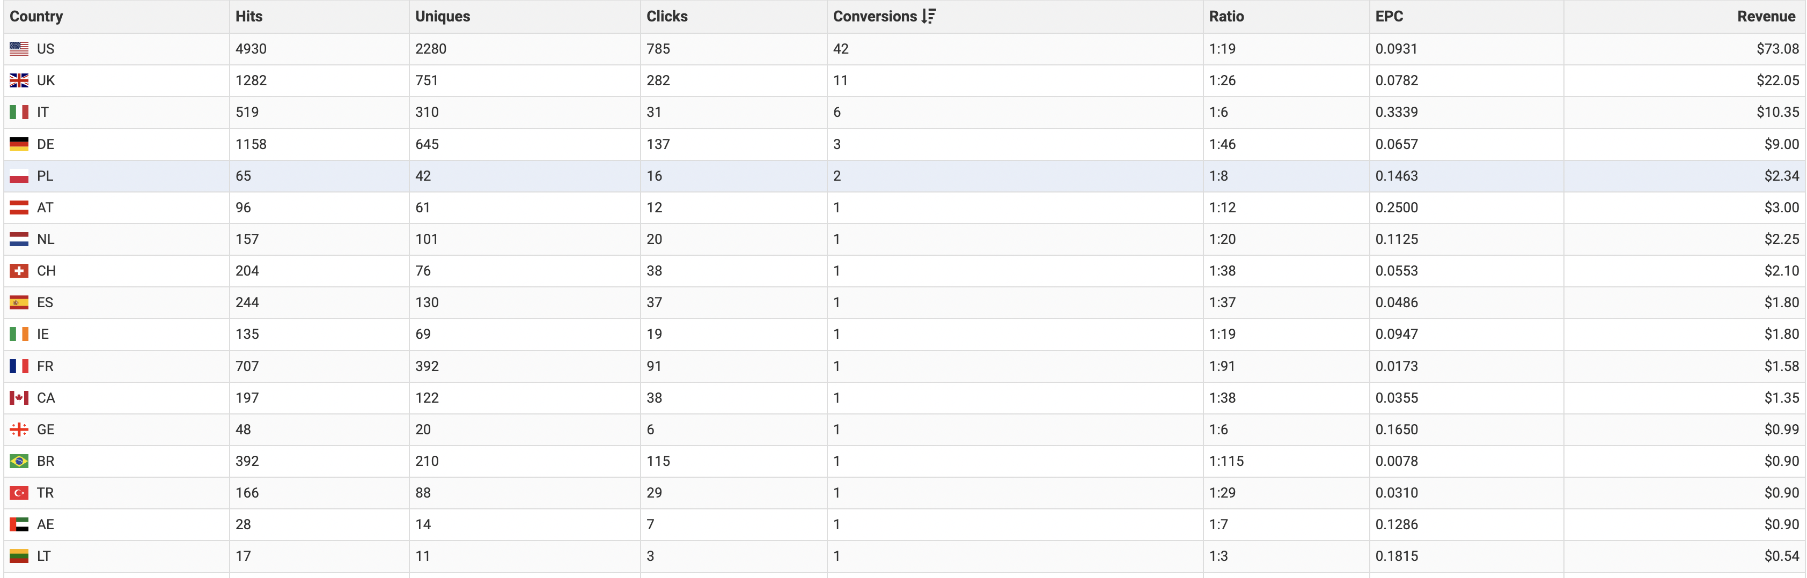
Task: Select the $73.08 revenue cell
Action: coord(1777,49)
